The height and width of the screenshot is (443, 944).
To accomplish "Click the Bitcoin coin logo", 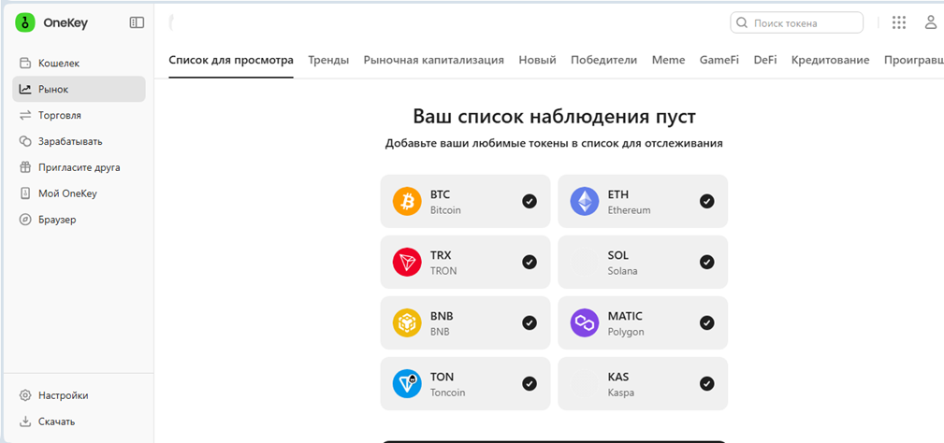I will [407, 202].
